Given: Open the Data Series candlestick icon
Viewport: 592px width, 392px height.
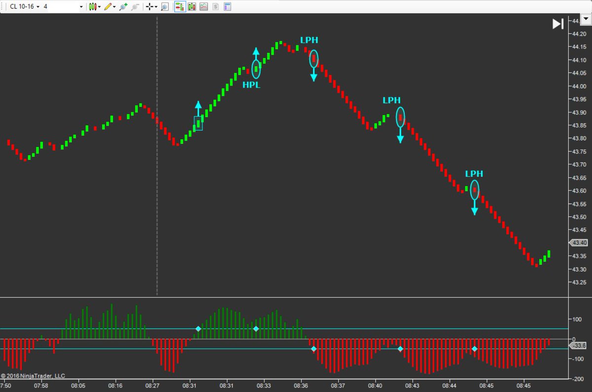Looking at the screenshot, I should coord(191,7).
